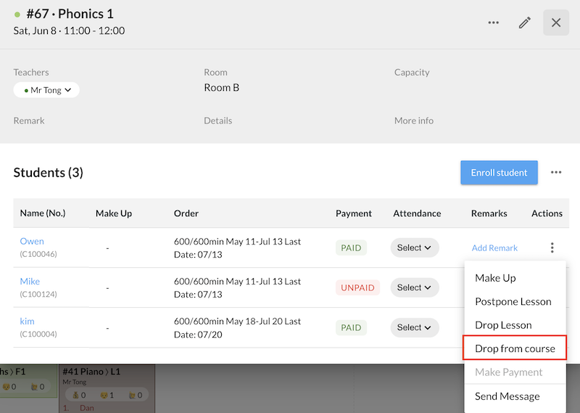Select Postpone Lesson menu option
This screenshot has width=580, height=413.
tap(513, 301)
